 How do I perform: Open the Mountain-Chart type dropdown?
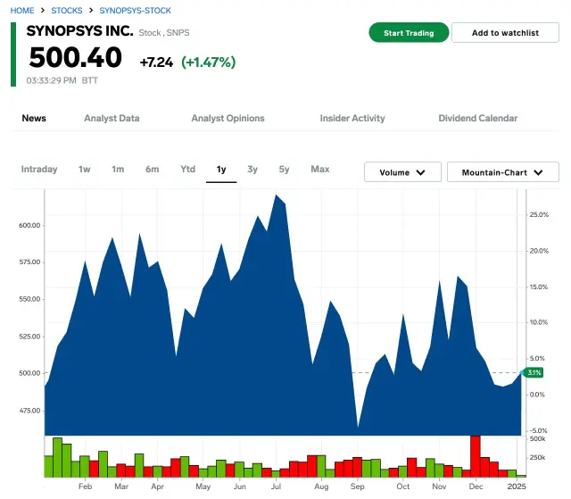[x=502, y=172]
